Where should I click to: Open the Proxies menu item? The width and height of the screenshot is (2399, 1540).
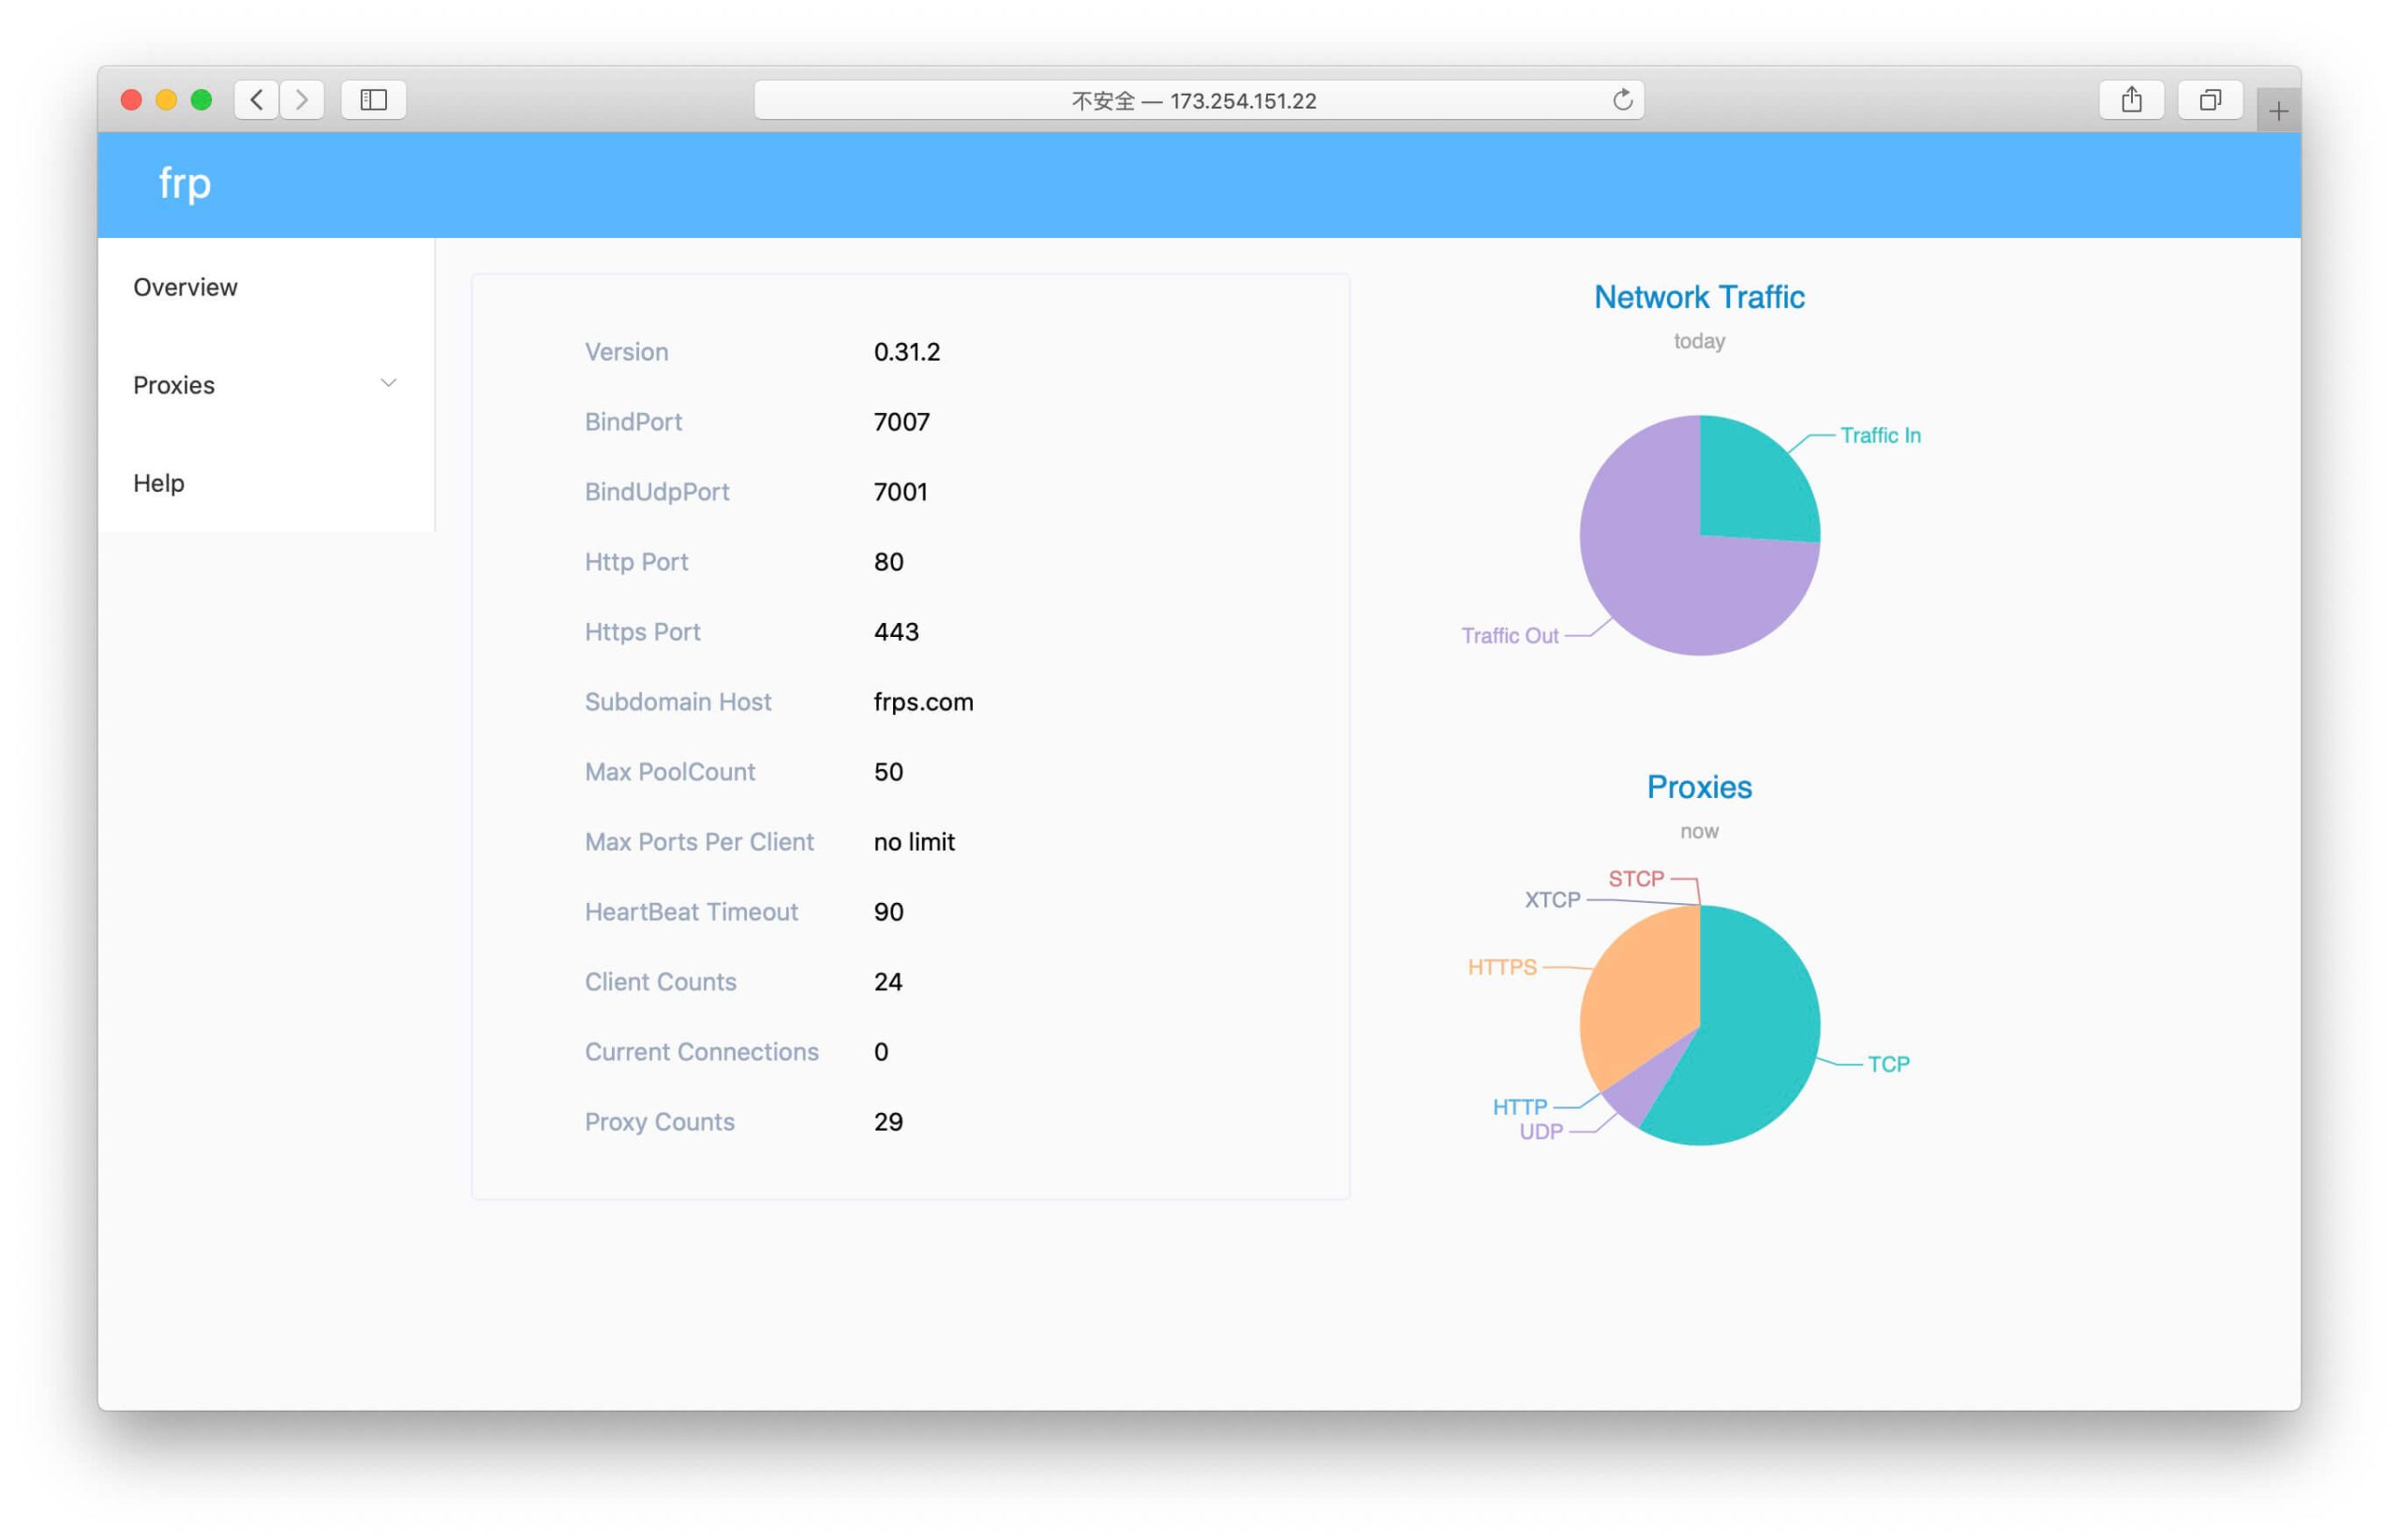266,385
